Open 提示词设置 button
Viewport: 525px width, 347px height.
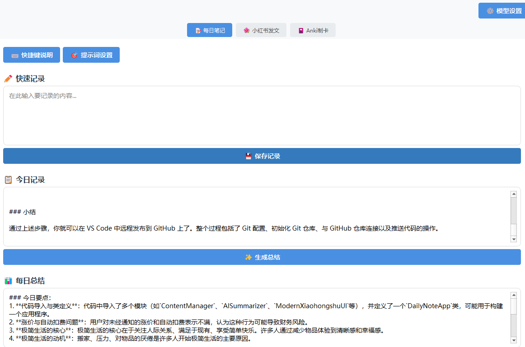pyautogui.click(x=91, y=55)
